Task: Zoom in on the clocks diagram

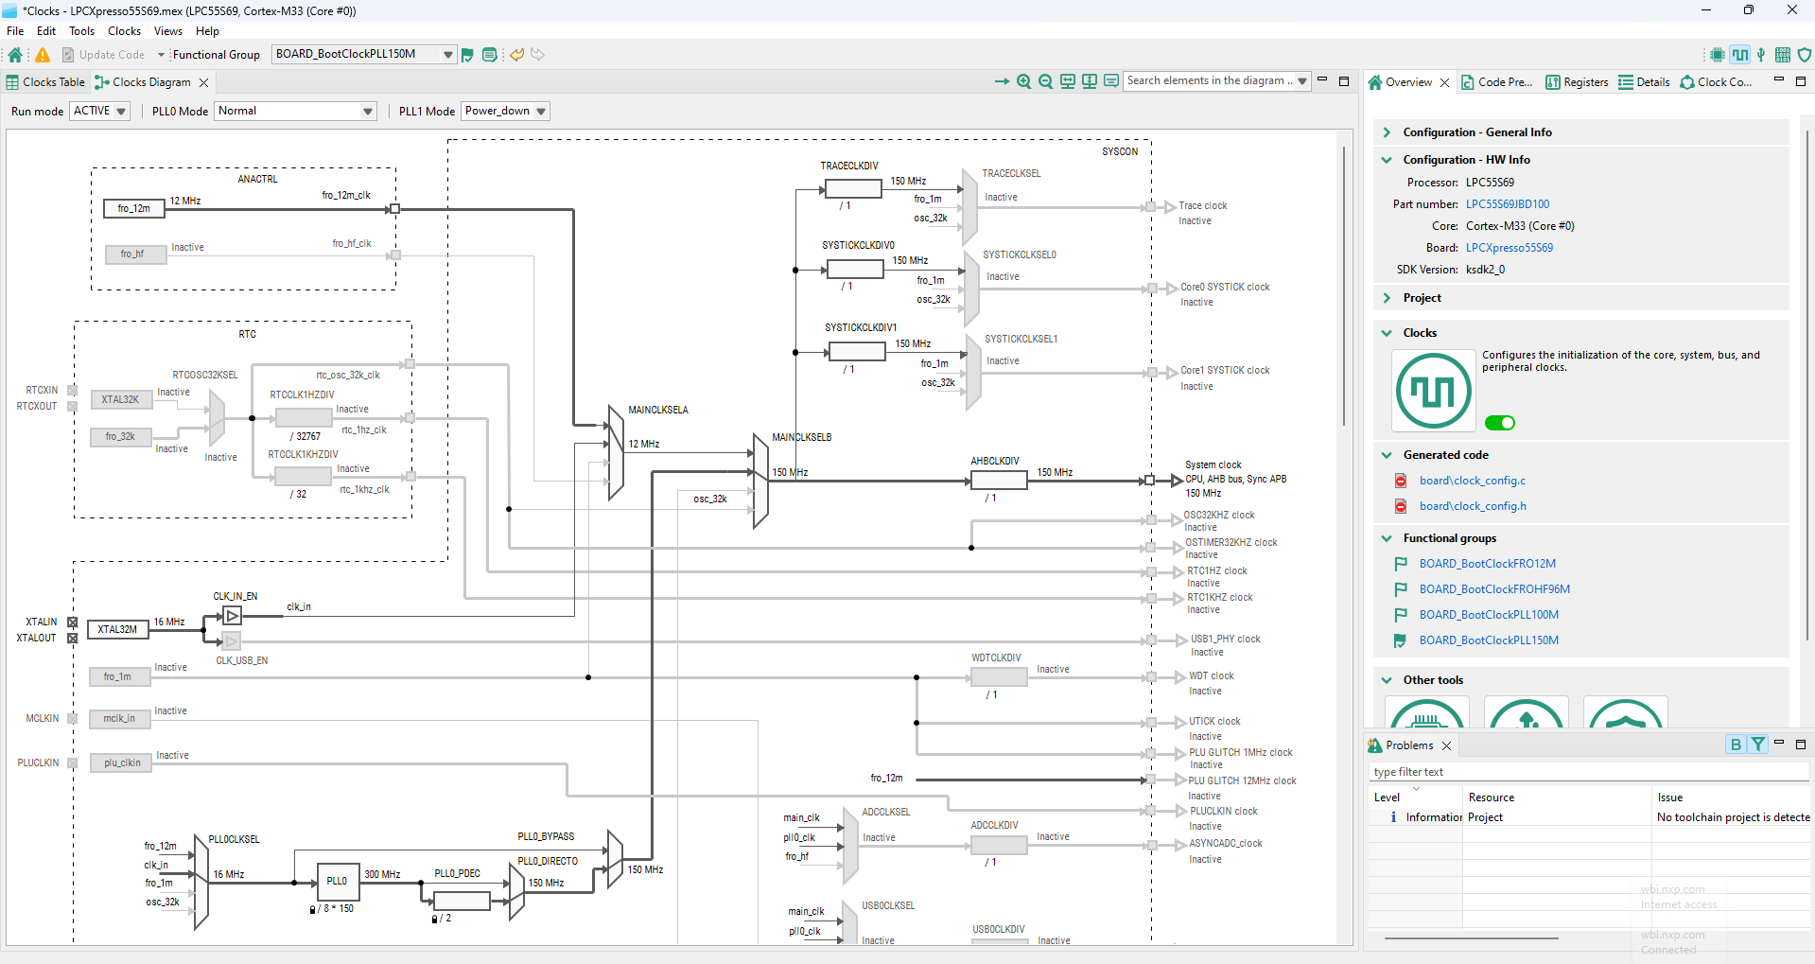Action: (1023, 81)
